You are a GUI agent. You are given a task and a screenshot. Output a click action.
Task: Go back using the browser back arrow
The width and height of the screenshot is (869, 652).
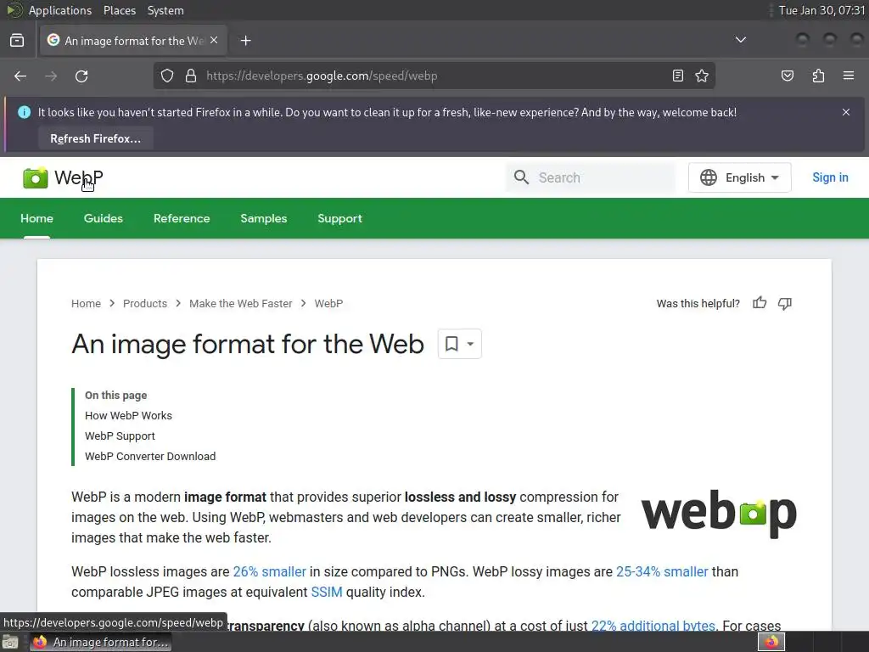[x=20, y=76]
